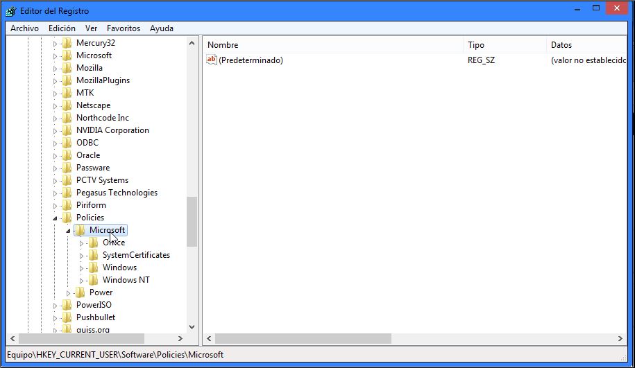Click the (Predeterminado) string value icon
635x368 pixels.
(212, 60)
